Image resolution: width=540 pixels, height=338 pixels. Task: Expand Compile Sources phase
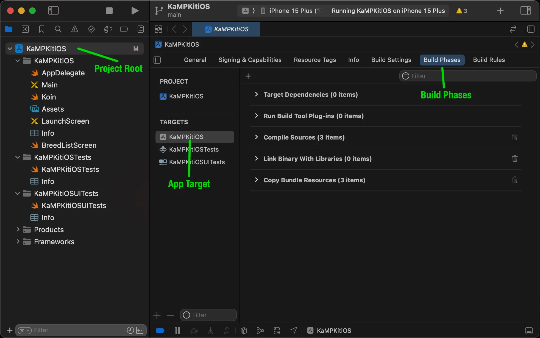(x=256, y=137)
